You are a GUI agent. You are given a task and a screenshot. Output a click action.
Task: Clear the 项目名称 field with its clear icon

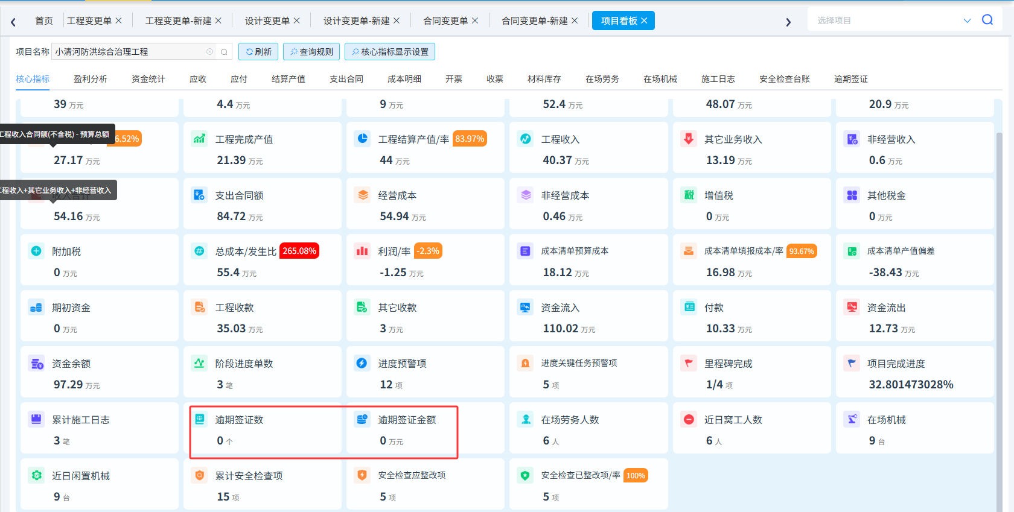pyautogui.click(x=210, y=52)
